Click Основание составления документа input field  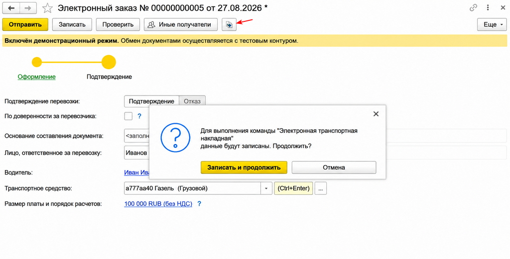click(136, 136)
